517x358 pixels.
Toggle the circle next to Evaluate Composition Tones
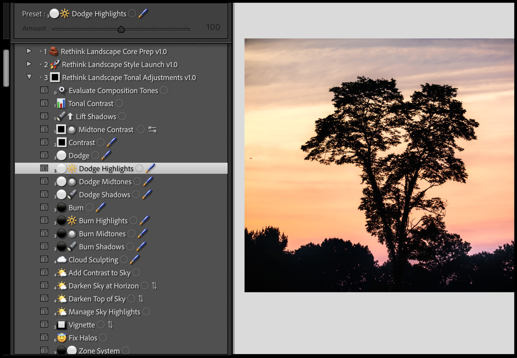click(164, 91)
